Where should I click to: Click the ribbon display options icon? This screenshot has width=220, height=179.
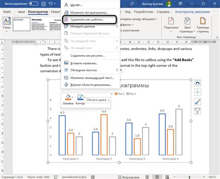coord(180,4)
